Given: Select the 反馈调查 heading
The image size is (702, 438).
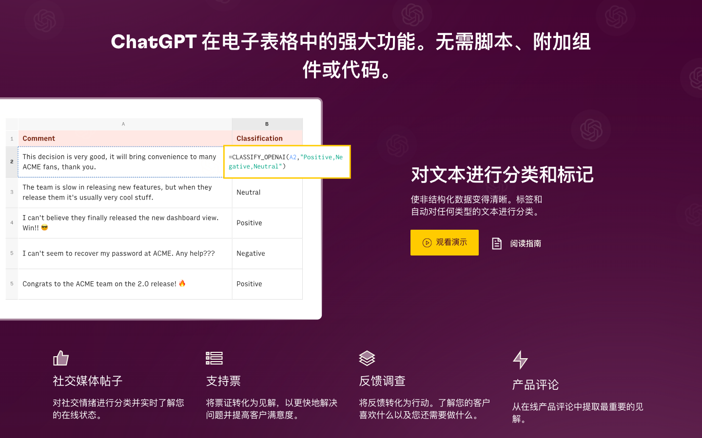Looking at the screenshot, I should coord(382,381).
